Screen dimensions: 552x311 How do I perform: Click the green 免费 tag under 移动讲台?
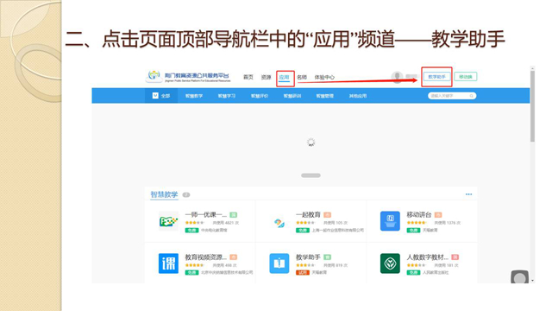[x=413, y=231]
